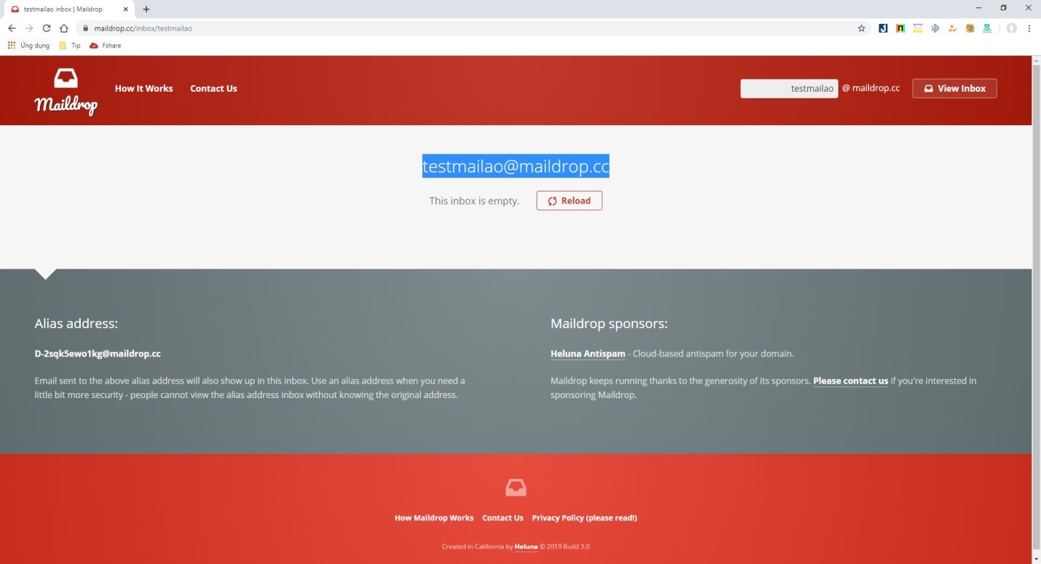Click the footer inbox tray icon
The width and height of the screenshot is (1041, 564).
point(515,488)
